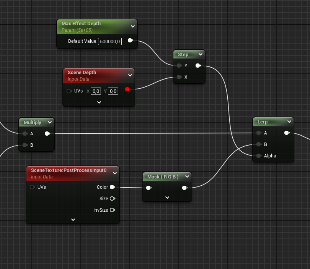Image resolution: width=310 pixels, height=269 pixels.
Task: Click the Scene Depth UVs X value field
Action: point(96,91)
